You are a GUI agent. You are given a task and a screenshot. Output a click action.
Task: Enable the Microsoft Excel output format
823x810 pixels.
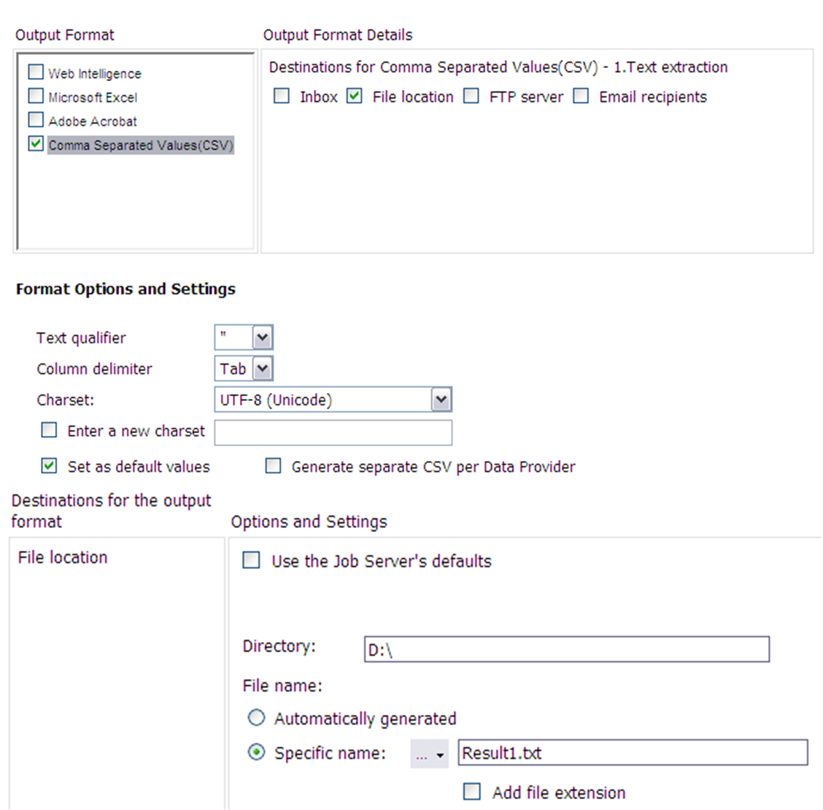click(x=34, y=96)
